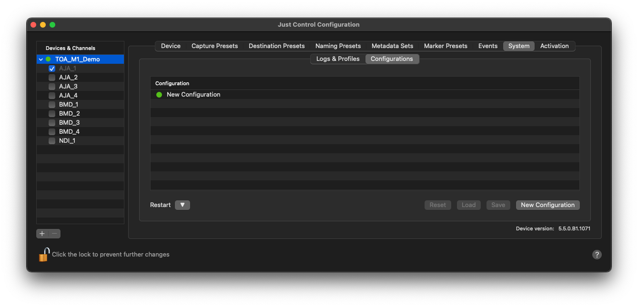Open the Capture Presets tab

tap(214, 46)
